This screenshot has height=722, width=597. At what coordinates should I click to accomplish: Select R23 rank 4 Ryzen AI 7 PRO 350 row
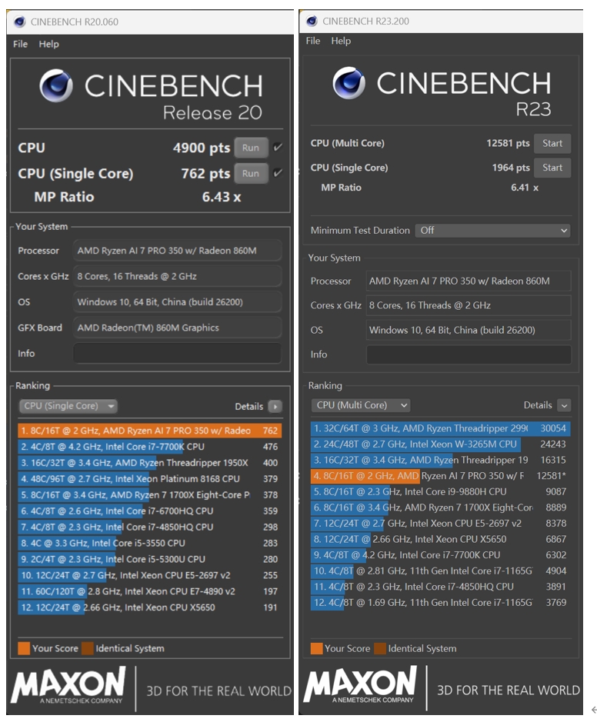point(440,476)
